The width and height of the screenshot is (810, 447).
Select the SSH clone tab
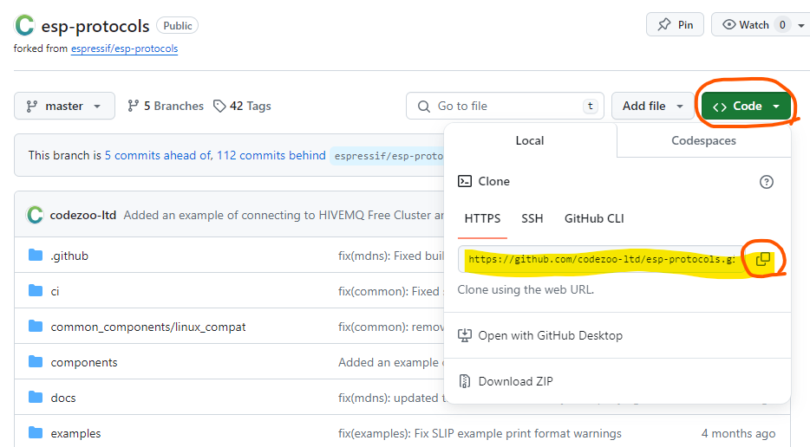pos(532,219)
